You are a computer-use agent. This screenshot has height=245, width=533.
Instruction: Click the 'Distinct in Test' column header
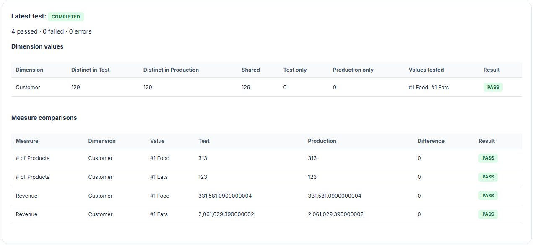coord(91,70)
